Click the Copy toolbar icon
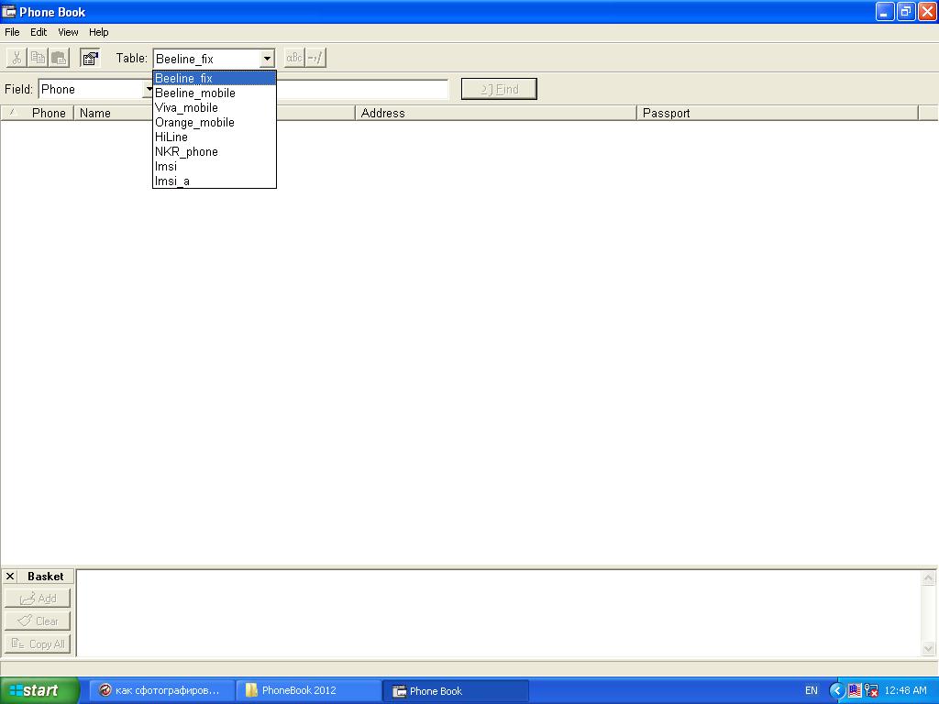 pos(38,58)
